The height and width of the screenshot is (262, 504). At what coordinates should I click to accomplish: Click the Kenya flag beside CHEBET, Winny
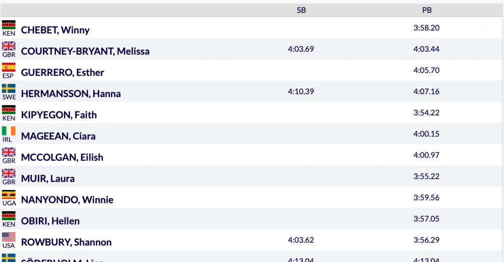point(9,25)
